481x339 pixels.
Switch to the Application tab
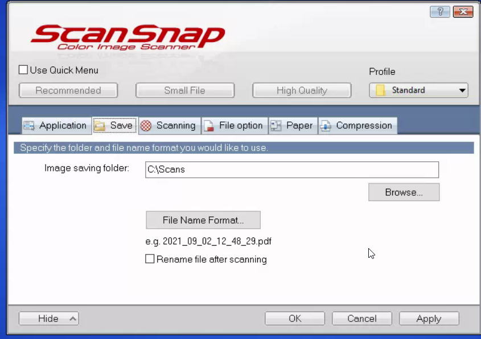point(57,125)
